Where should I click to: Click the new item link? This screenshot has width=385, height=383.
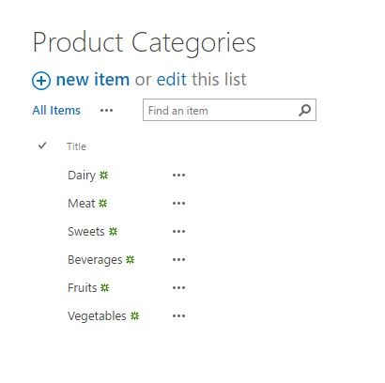pos(93,80)
